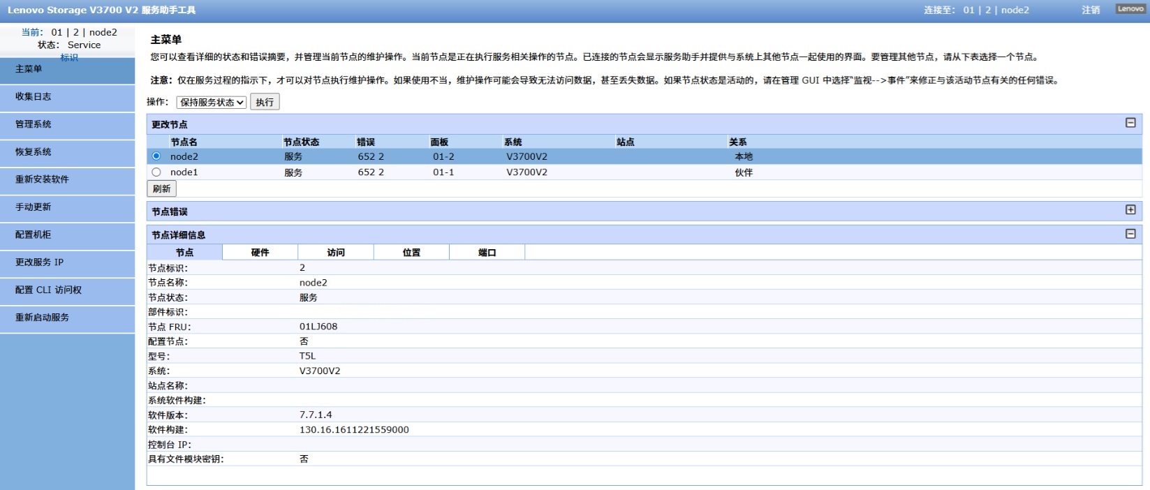Image resolution: width=1150 pixels, height=490 pixels.
Task: Open the 操作 action dropdown
Action: pos(212,102)
